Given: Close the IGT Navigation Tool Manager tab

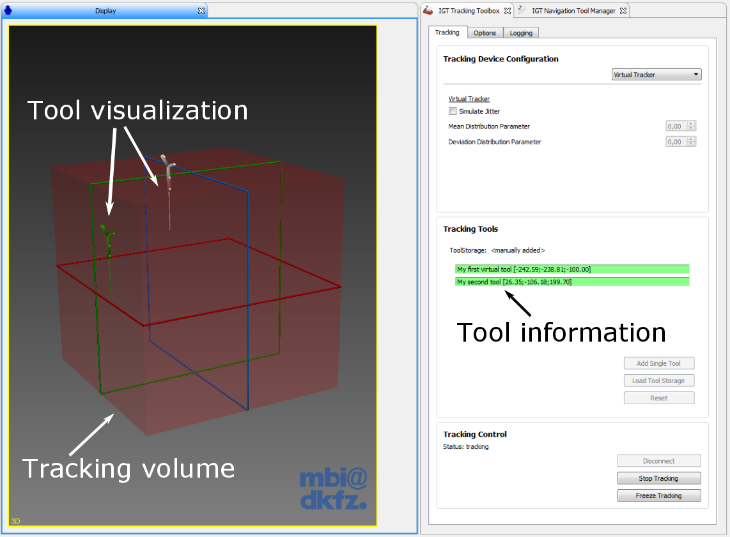Looking at the screenshot, I should [x=623, y=11].
